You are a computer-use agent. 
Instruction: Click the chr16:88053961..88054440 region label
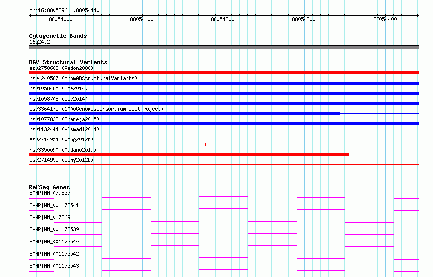point(64,10)
